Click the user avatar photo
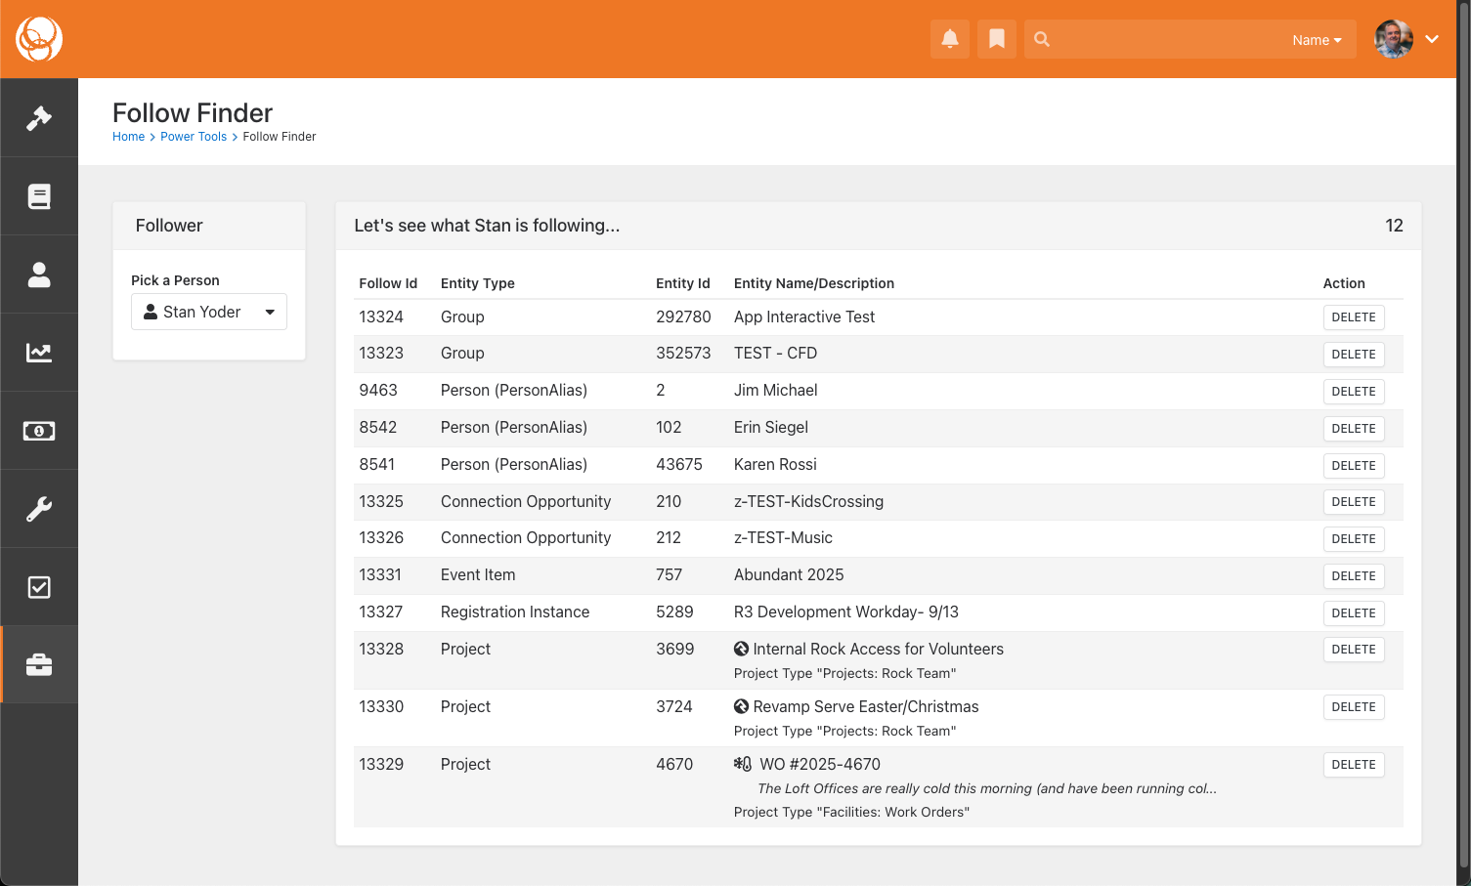This screenshot has height=886, width=1471. pos(1393,39)
